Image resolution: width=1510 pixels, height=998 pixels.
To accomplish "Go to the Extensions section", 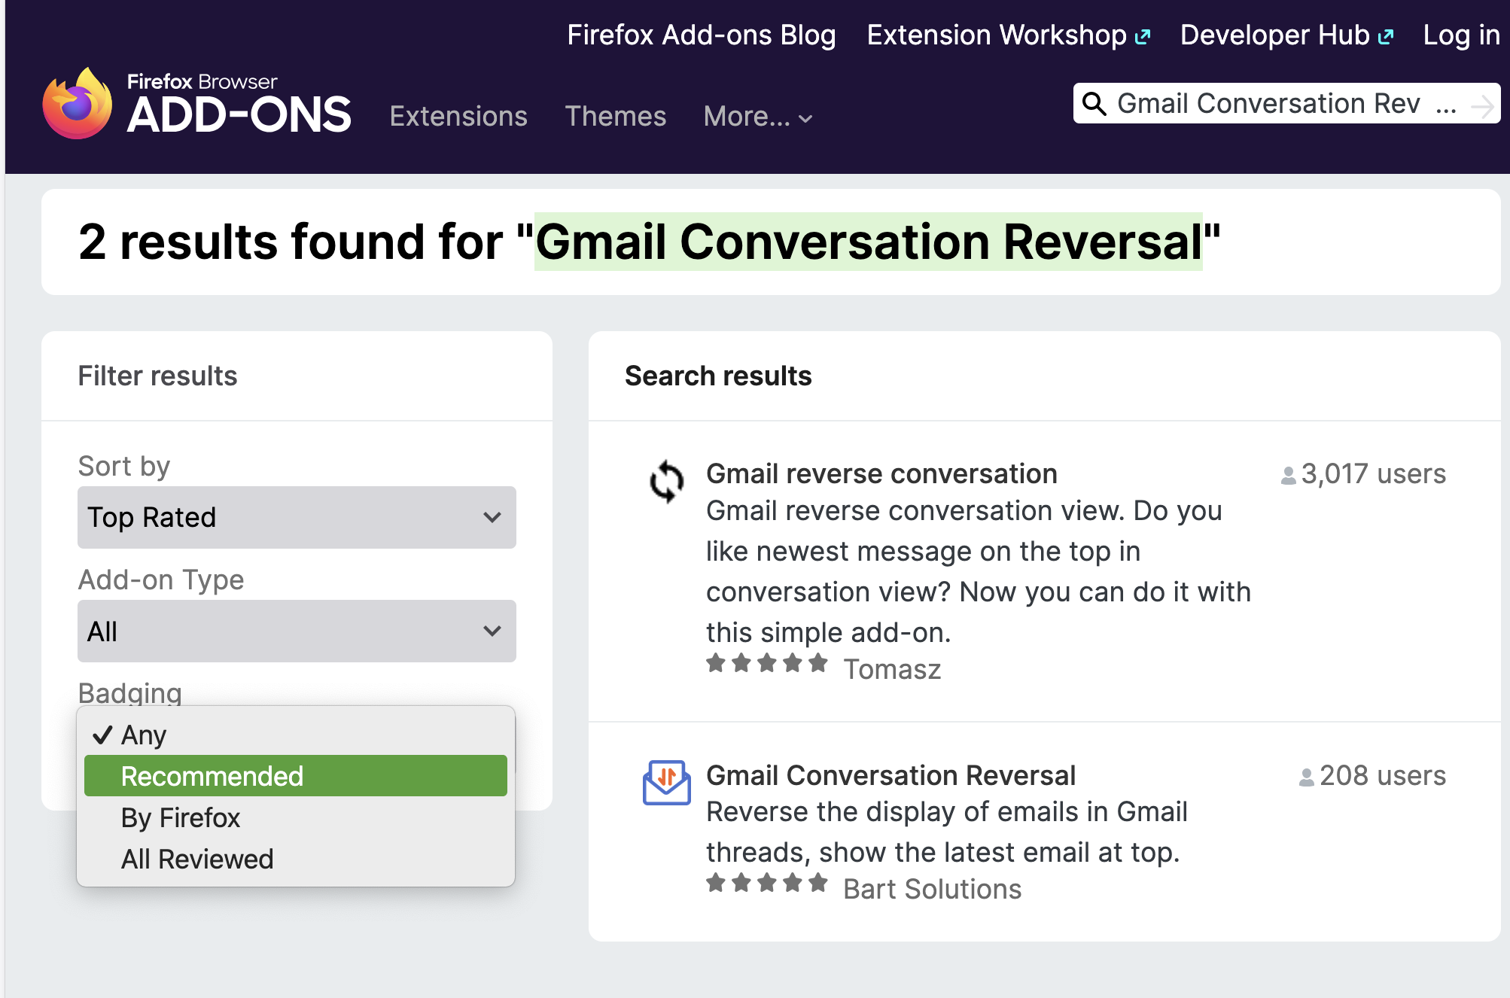I will coord(458,117).
